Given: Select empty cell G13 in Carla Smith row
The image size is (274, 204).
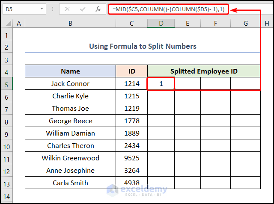Looking at the screenshot, I should pyautogui.click(x=245, y=183).
